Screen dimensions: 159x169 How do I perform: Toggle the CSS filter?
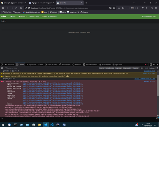tap(142, 68)
